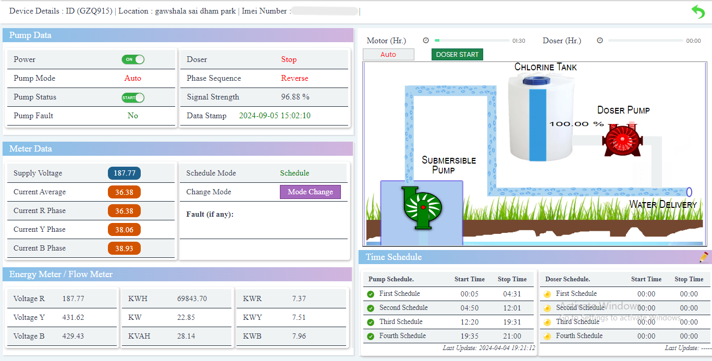Click the Auto mode button under Motor

388,55
